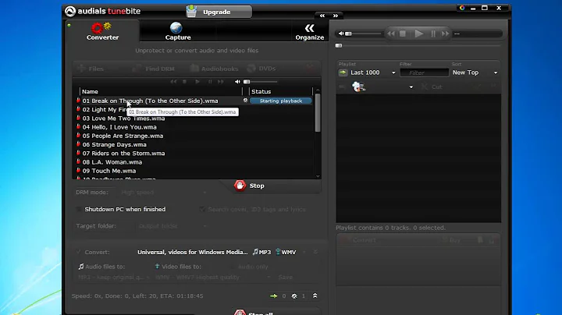The image size is (562, 315).
Task: Open the Organize section
Action: (310, 32)
